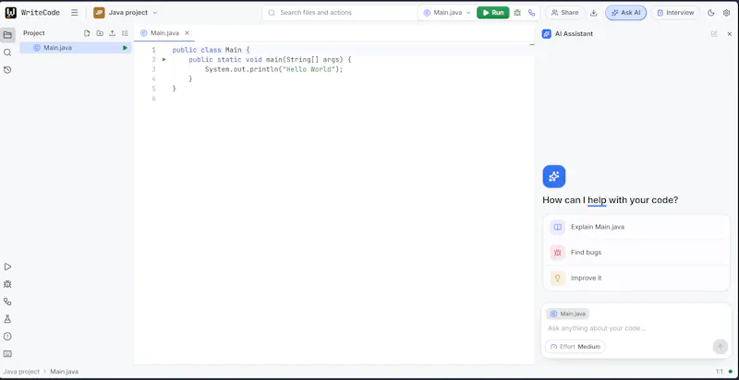Click the "Hello World" string in code
739x380 pixels.
[307, 69]
